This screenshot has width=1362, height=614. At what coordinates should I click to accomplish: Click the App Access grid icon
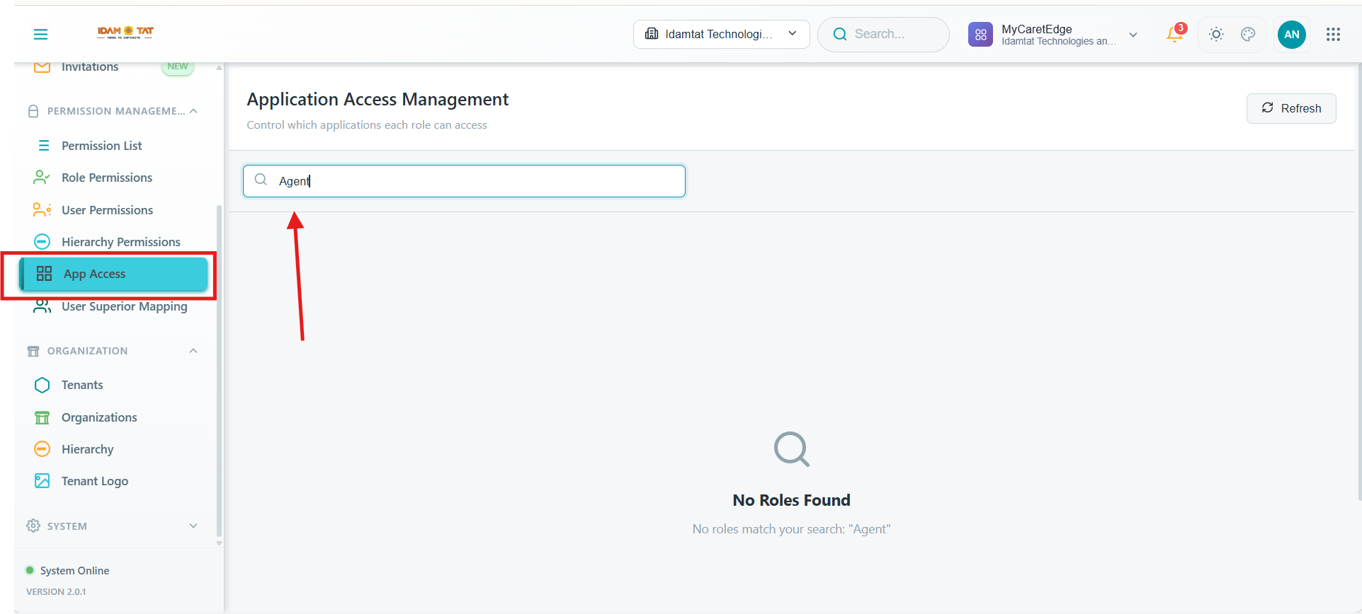45,274
